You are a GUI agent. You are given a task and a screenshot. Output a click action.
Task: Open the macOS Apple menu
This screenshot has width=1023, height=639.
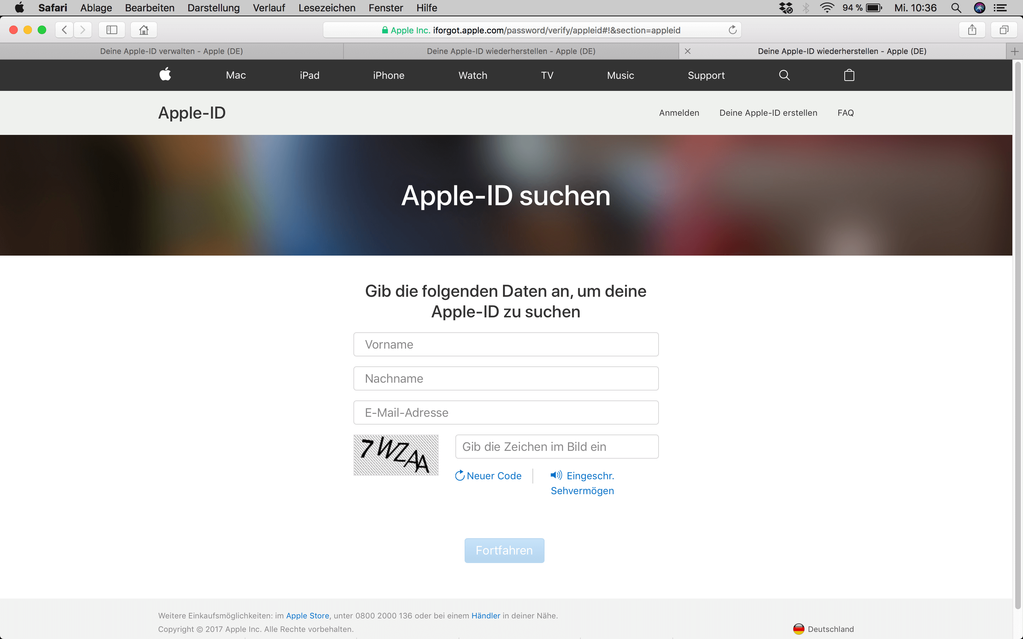20,7
